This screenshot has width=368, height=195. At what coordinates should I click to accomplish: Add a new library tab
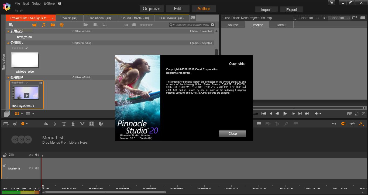(x=192, y=18)
